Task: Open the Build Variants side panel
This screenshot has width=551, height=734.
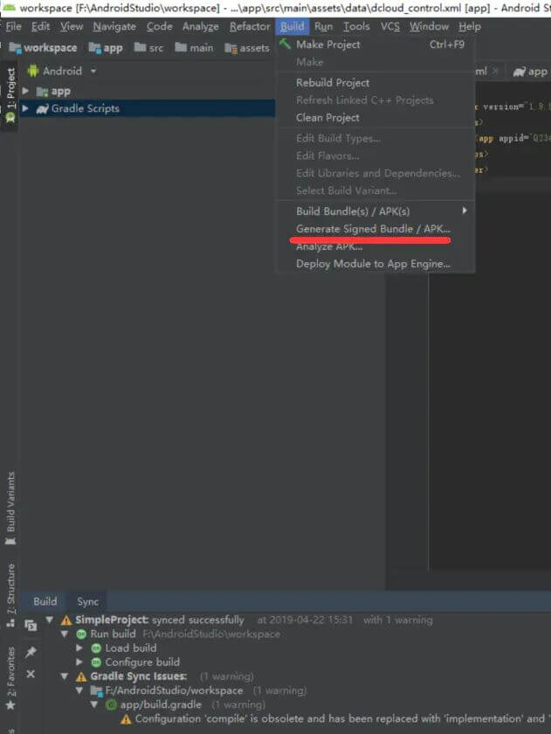Action: pos(10,502)
